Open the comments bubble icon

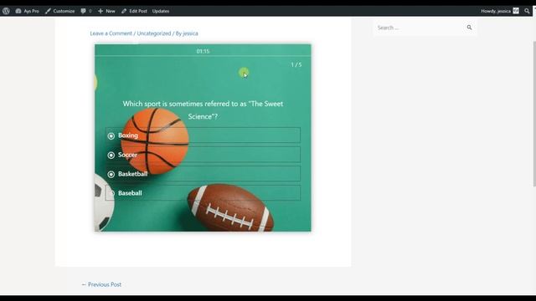(x=83, y=11)
